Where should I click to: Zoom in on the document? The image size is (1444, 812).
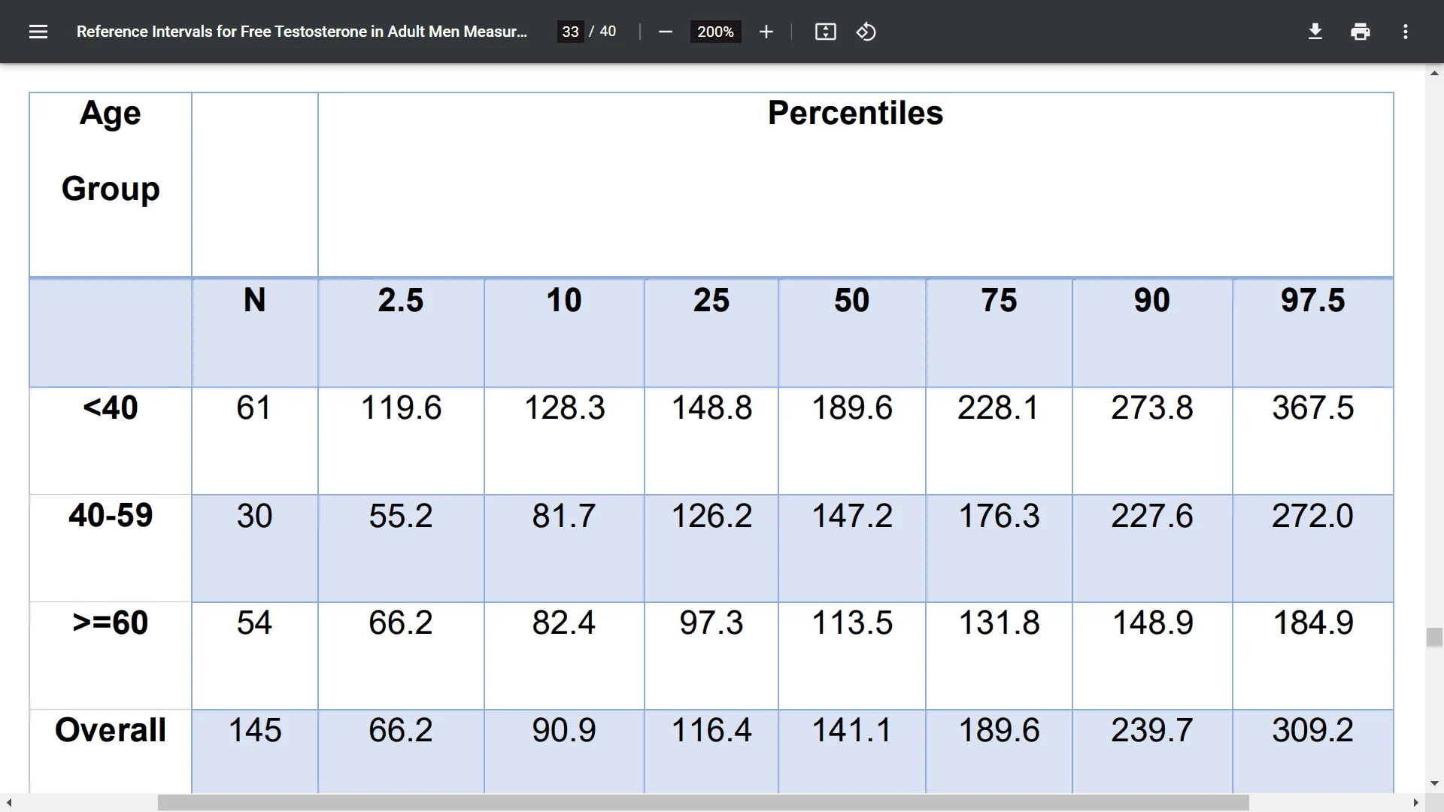point(766,32)
